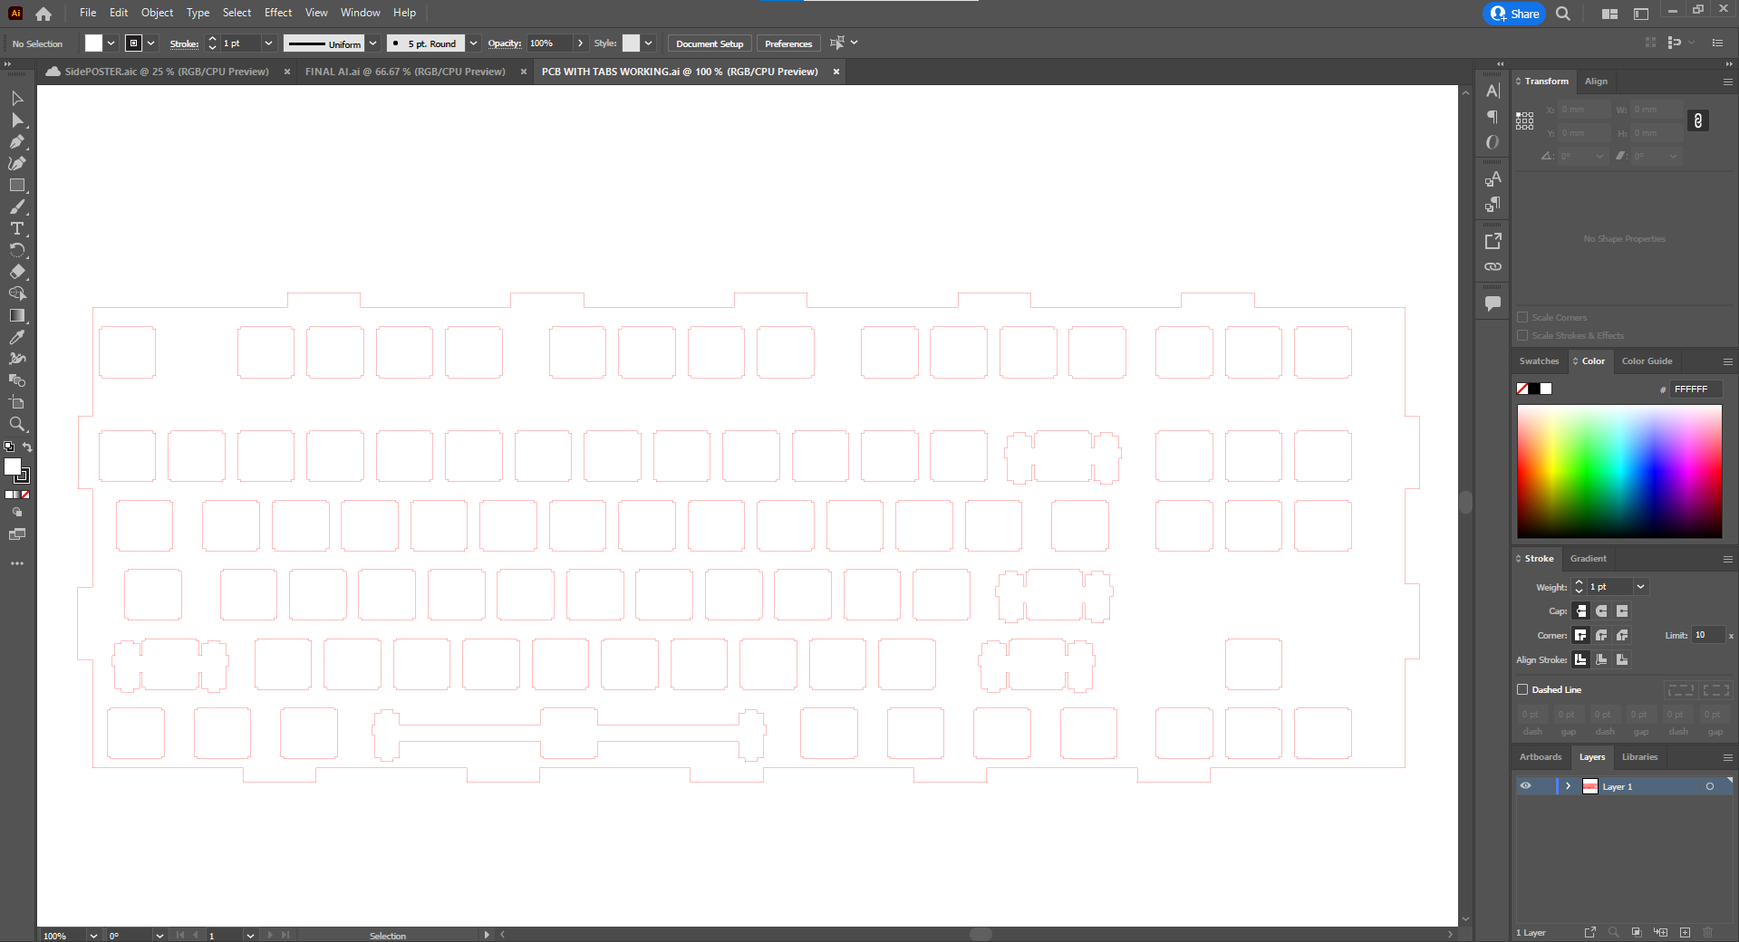Open the stroke Weight dropdown

click(x=1640, y=587)
